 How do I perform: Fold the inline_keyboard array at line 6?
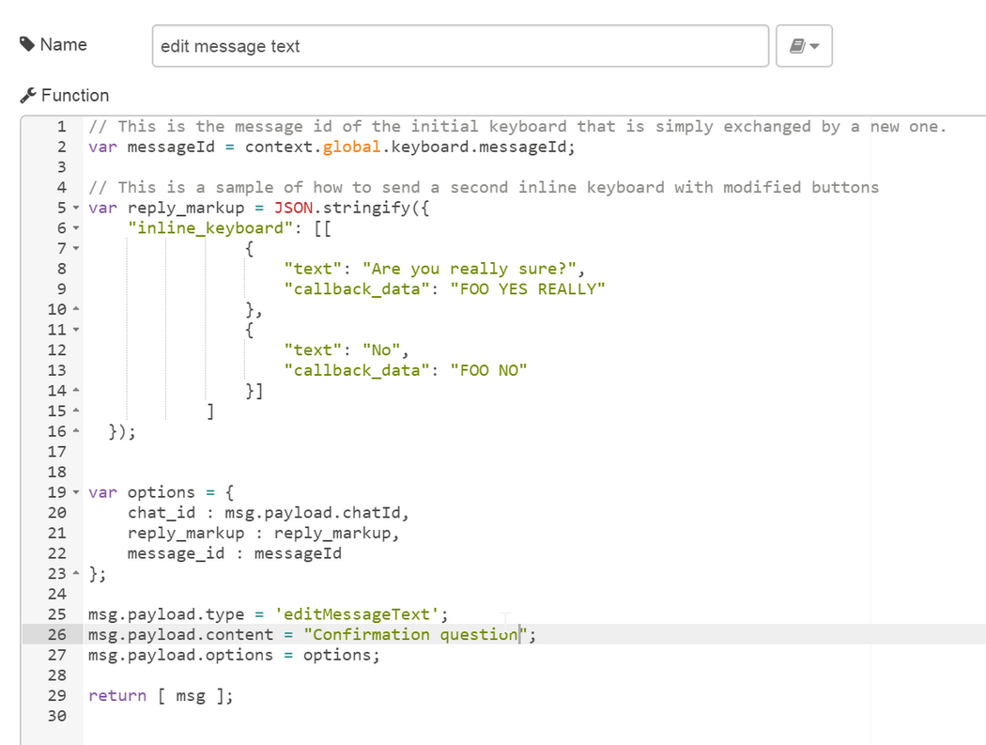[75, 228]
